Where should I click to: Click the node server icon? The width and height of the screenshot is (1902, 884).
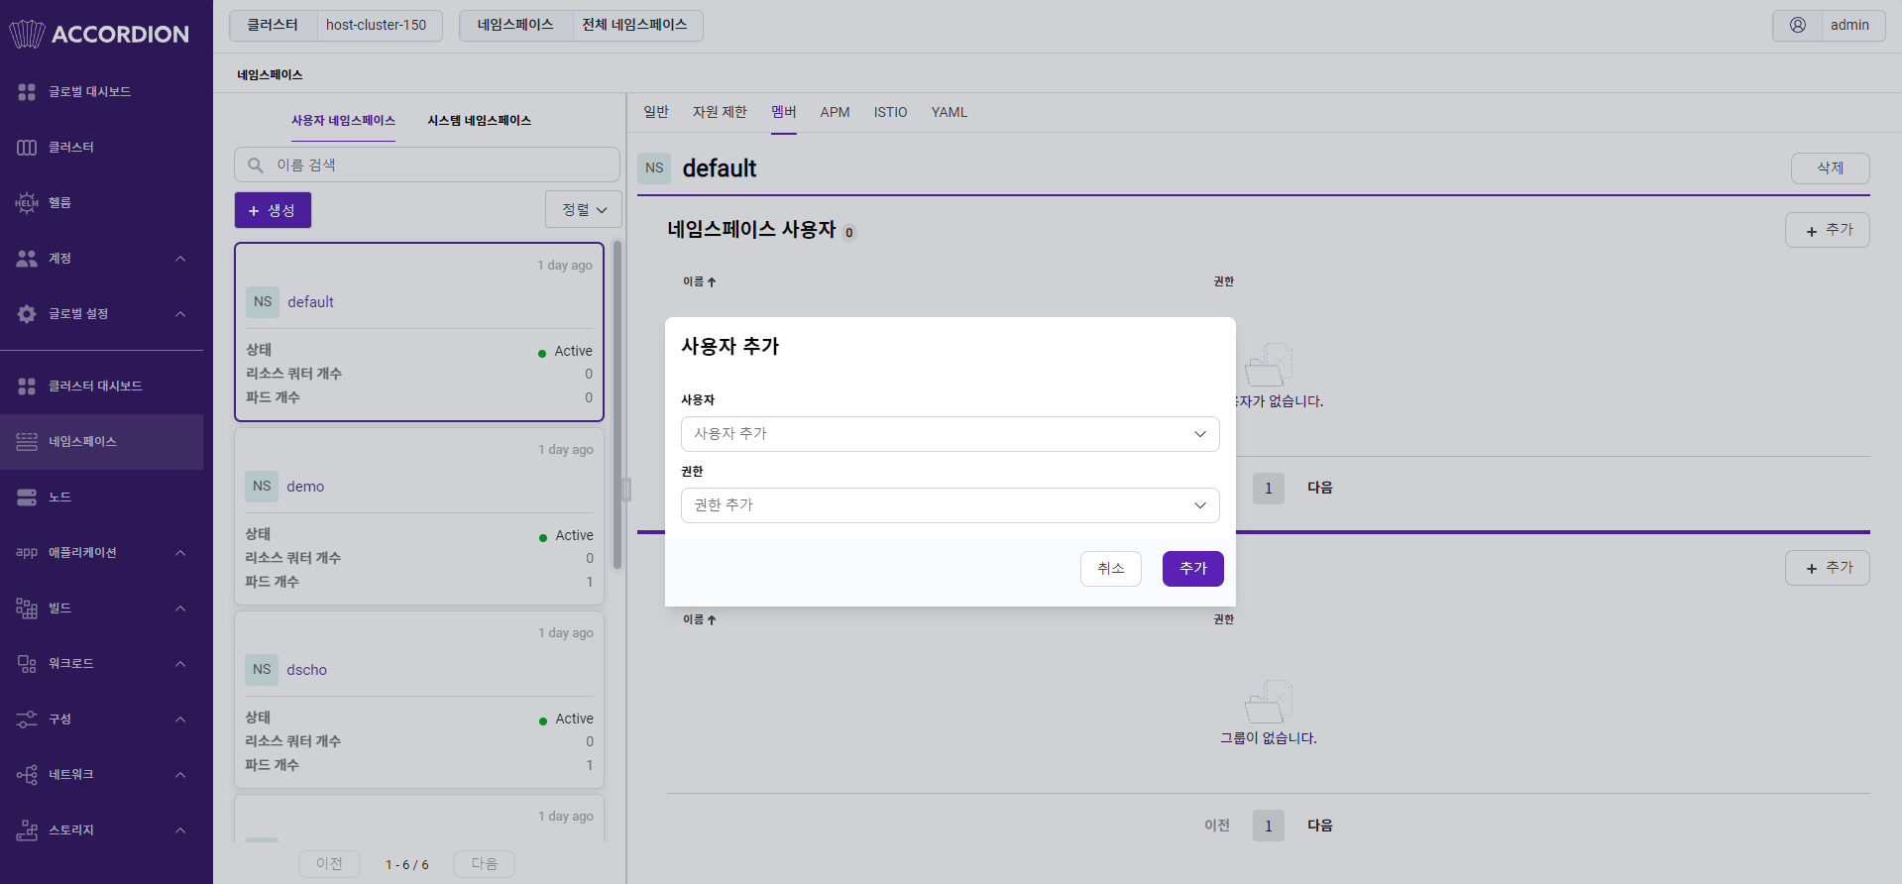pyautogui.click(x=27, y=497)
